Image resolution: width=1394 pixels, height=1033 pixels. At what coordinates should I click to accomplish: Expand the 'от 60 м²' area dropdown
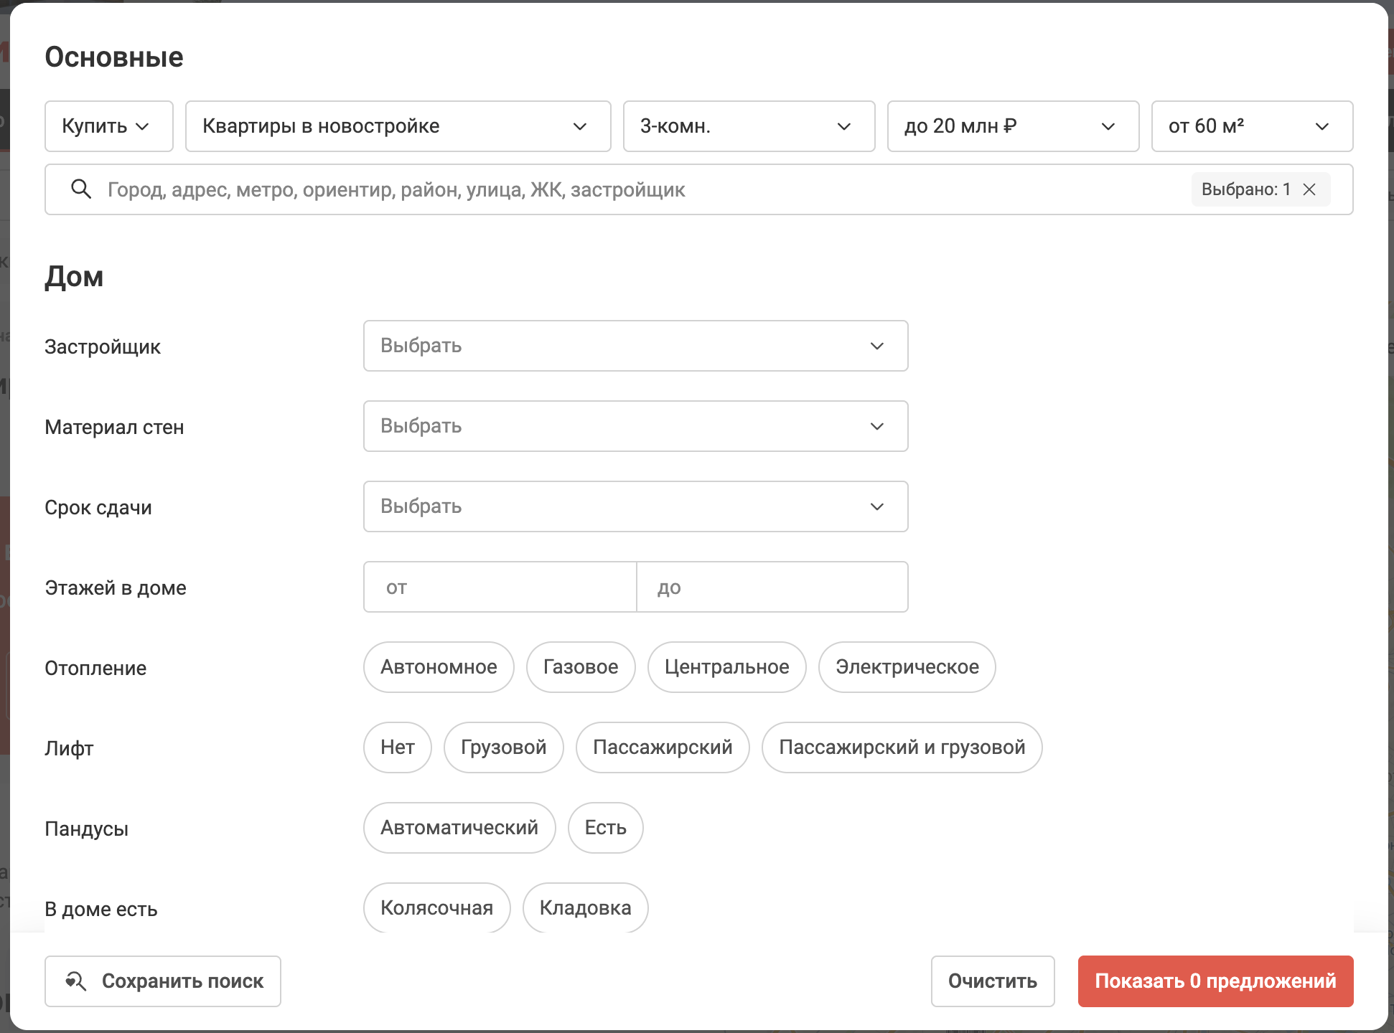(x=1252, y=126)
